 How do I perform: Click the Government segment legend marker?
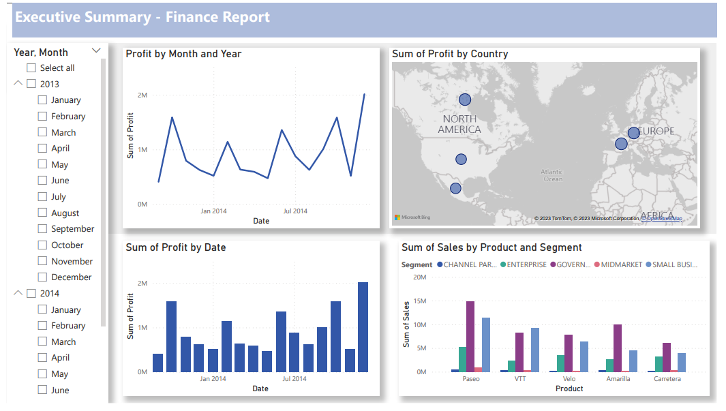(554, 264)
